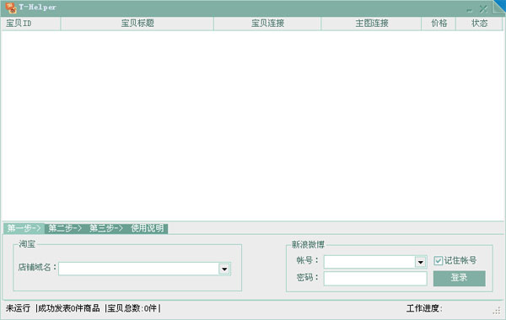This screenshot has height=320, width=506.
Task: Click the 价格 column header
Action: (439, 24)
